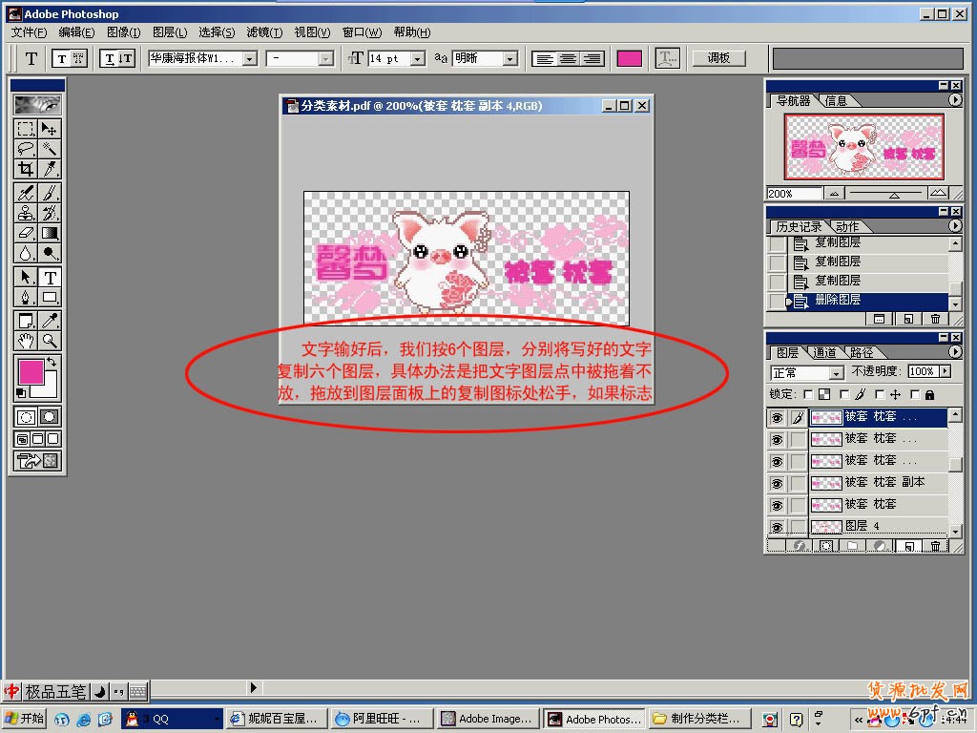Select the Slice tool
977x733 pixels.
[50, 169]
